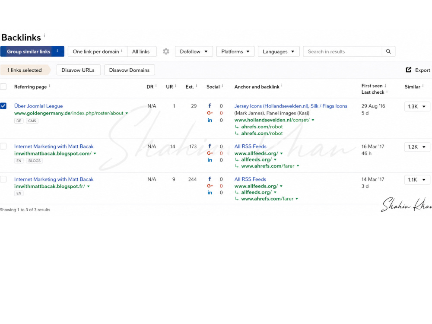
Task: Expand the 1.2K Similar dropdown
Action: pyautogui.click(x=417, y=147)
